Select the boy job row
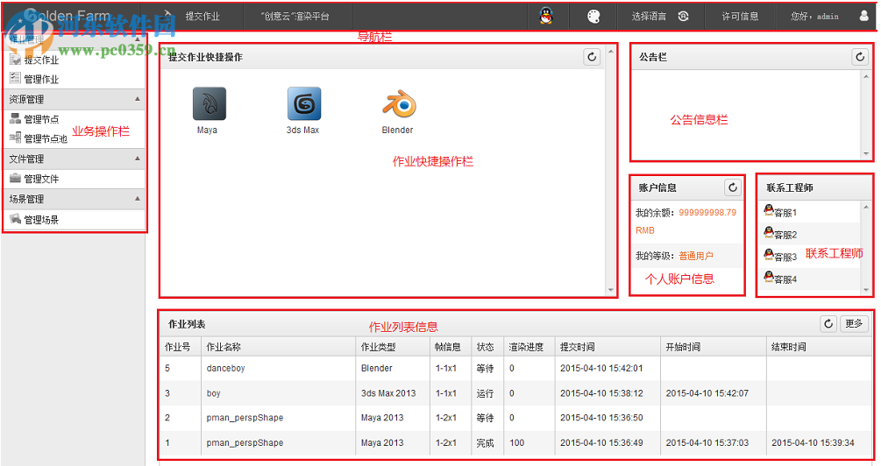881x466 pixels. tap(515, 393)
